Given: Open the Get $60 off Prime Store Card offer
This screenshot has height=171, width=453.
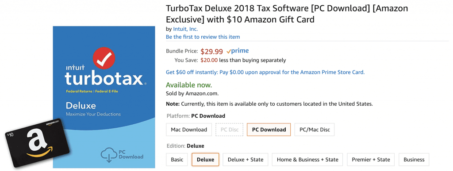Looking at the screenshot, I should click(265, 72).
